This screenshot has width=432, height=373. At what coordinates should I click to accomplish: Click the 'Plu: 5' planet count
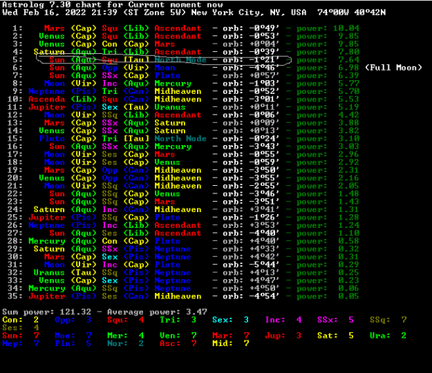click(x=73, y=343)
